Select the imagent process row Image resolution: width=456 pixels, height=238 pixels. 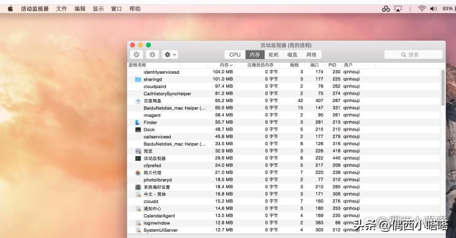(x=284, y=115)
